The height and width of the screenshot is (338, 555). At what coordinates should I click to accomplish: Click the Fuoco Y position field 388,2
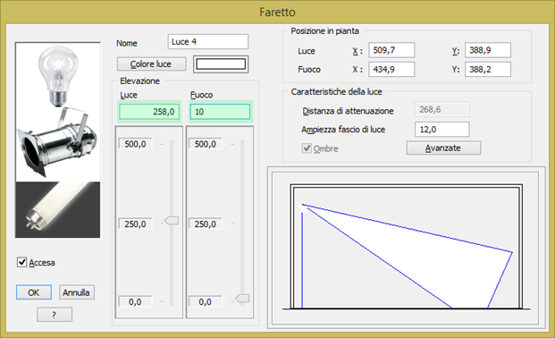tap(488, 69)
